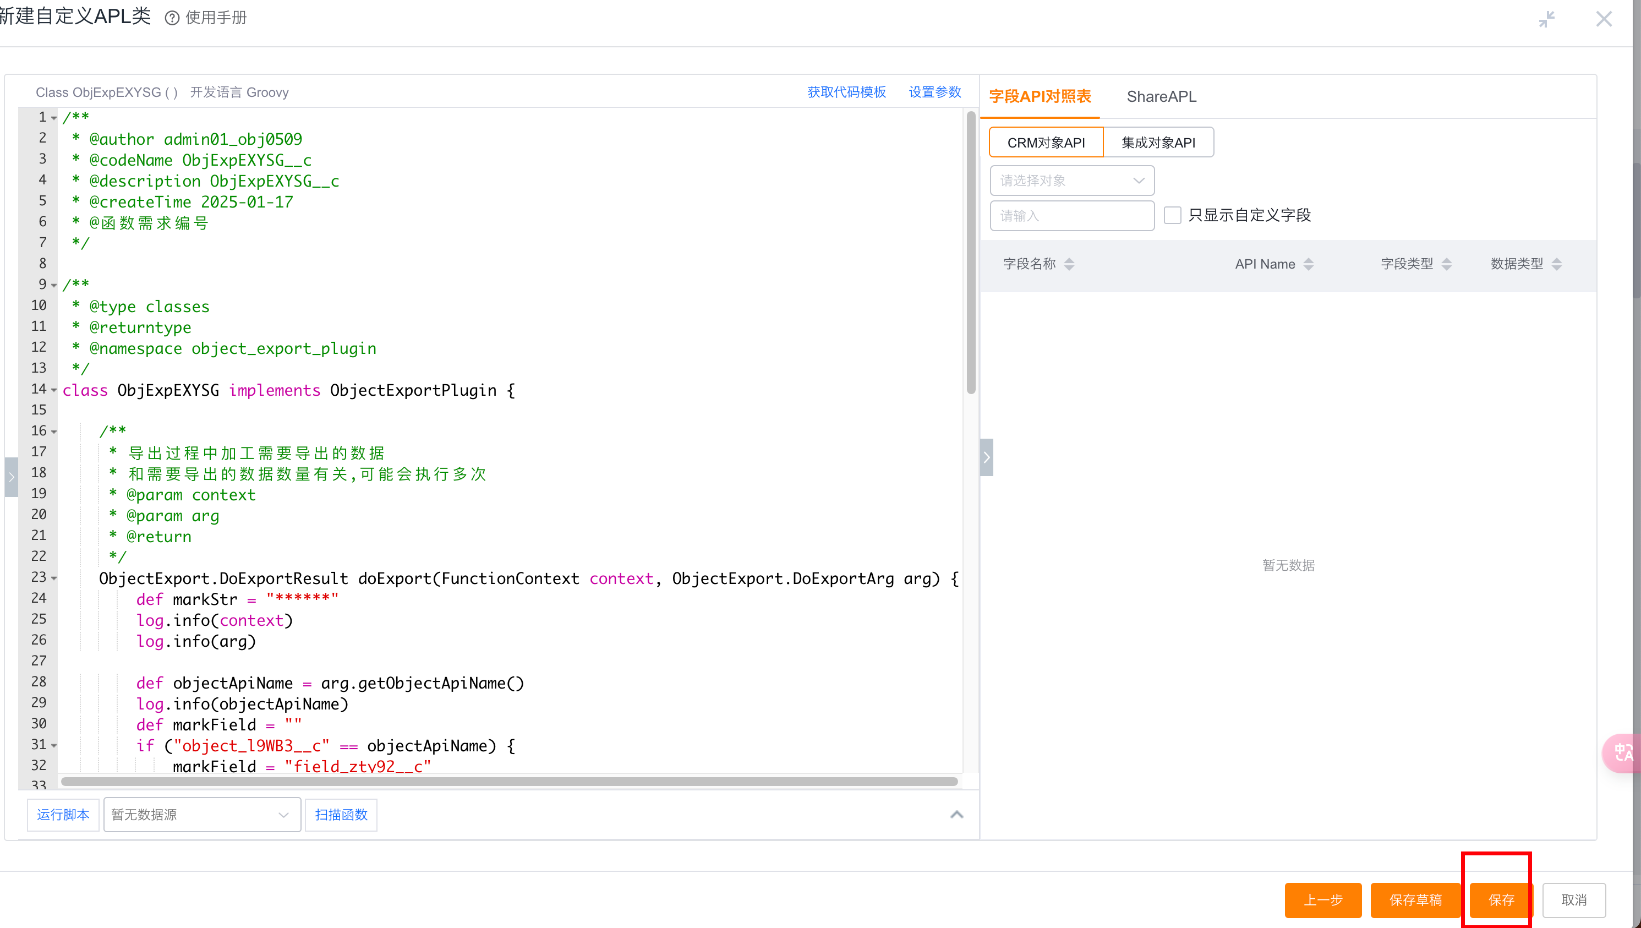Open the 暂无数据源 data source dropdown
Screen dimensions: 1641x928
click(201, 815)
